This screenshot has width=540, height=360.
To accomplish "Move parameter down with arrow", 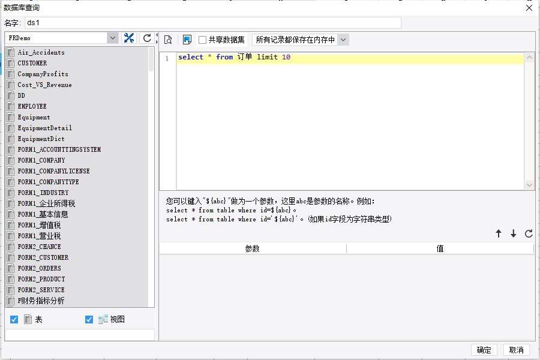I will tap(514, 233).
